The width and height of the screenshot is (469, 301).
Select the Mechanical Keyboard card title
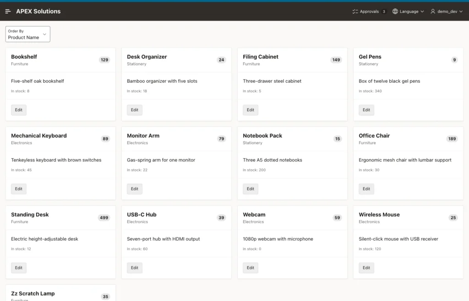pos(39,135)
